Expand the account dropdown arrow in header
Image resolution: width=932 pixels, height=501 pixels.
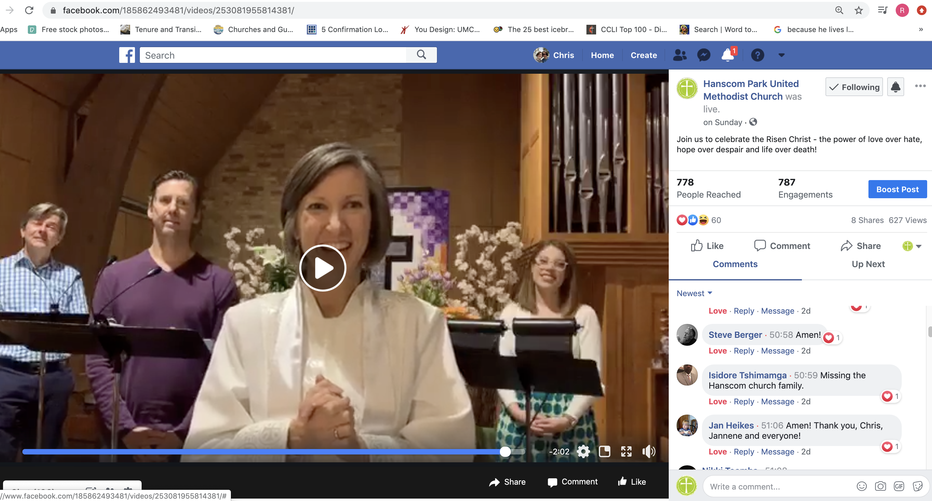(x=782, y=55)
